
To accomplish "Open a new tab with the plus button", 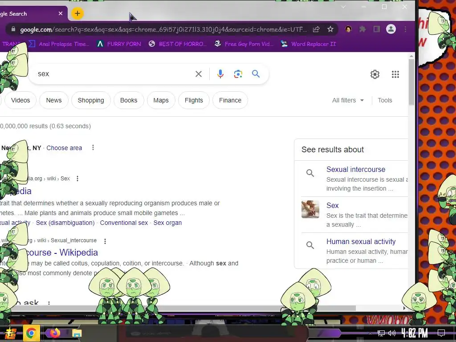I will click(77, 13).
